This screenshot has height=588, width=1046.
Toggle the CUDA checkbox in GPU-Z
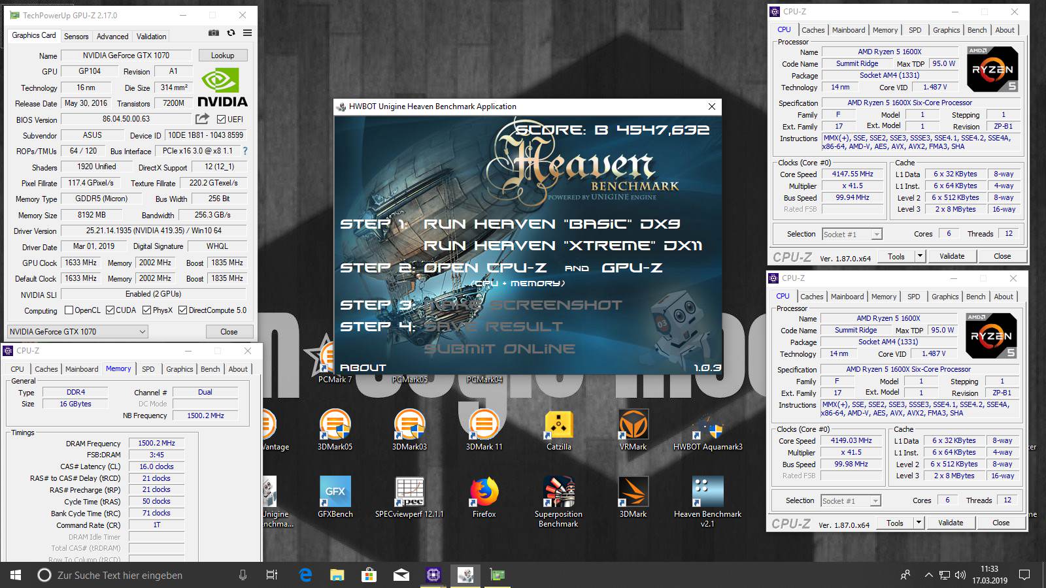110,310
